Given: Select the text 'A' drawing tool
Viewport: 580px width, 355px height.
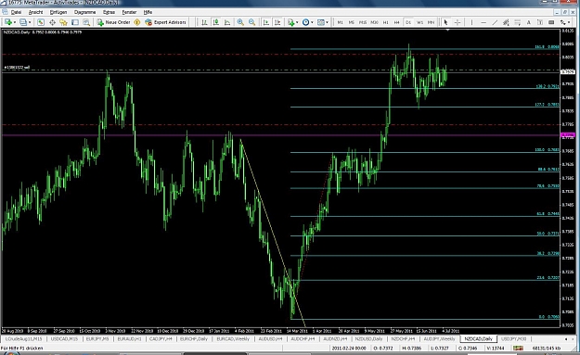Looking at the screenshot, I should (529, 22).
